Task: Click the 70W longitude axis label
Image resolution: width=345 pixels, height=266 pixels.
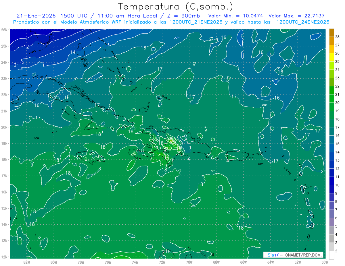Action: (x=189, y=262)
